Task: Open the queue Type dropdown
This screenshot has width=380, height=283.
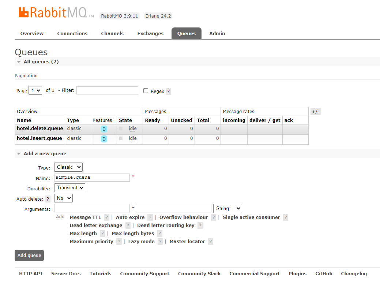Action: (x=68, y=167)
